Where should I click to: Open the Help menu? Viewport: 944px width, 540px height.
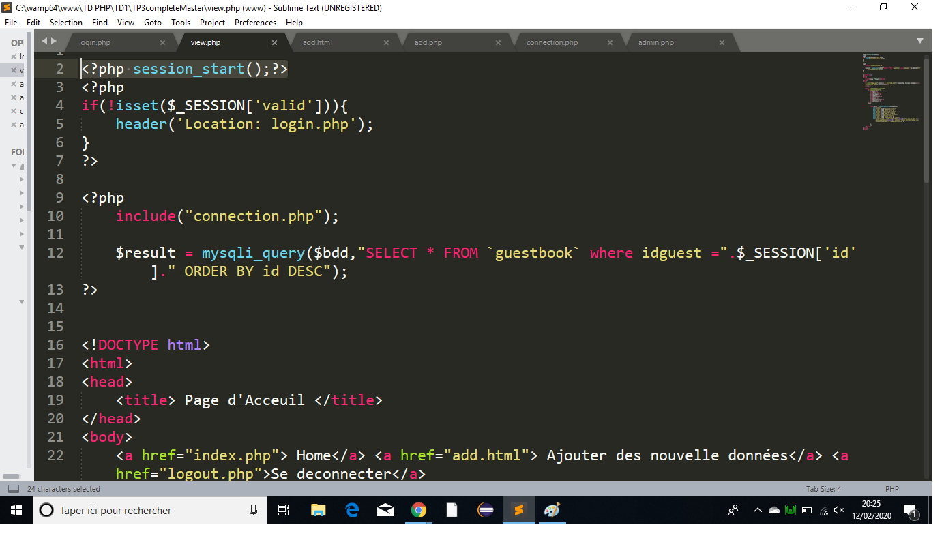[294, 22]
